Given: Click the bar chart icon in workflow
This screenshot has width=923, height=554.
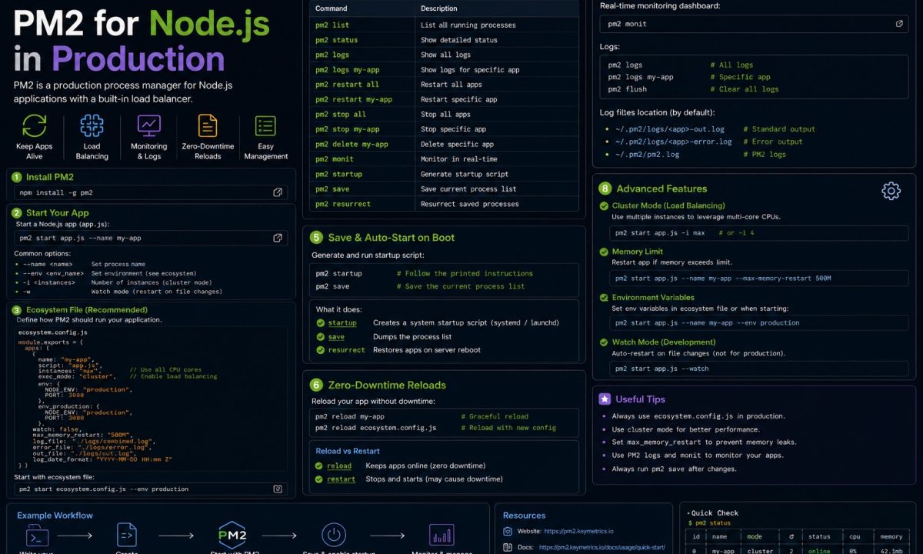Looking at the screenshot, I should (441, 536).
